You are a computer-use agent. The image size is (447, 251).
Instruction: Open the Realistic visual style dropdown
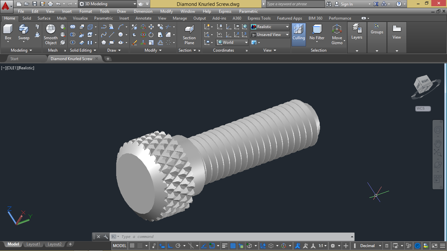[270, 27]
